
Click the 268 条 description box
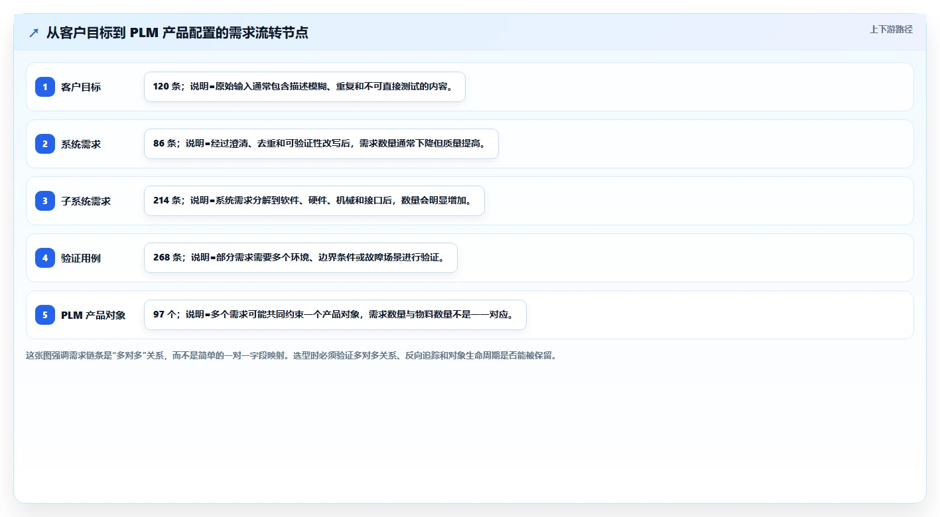(301, 258)
